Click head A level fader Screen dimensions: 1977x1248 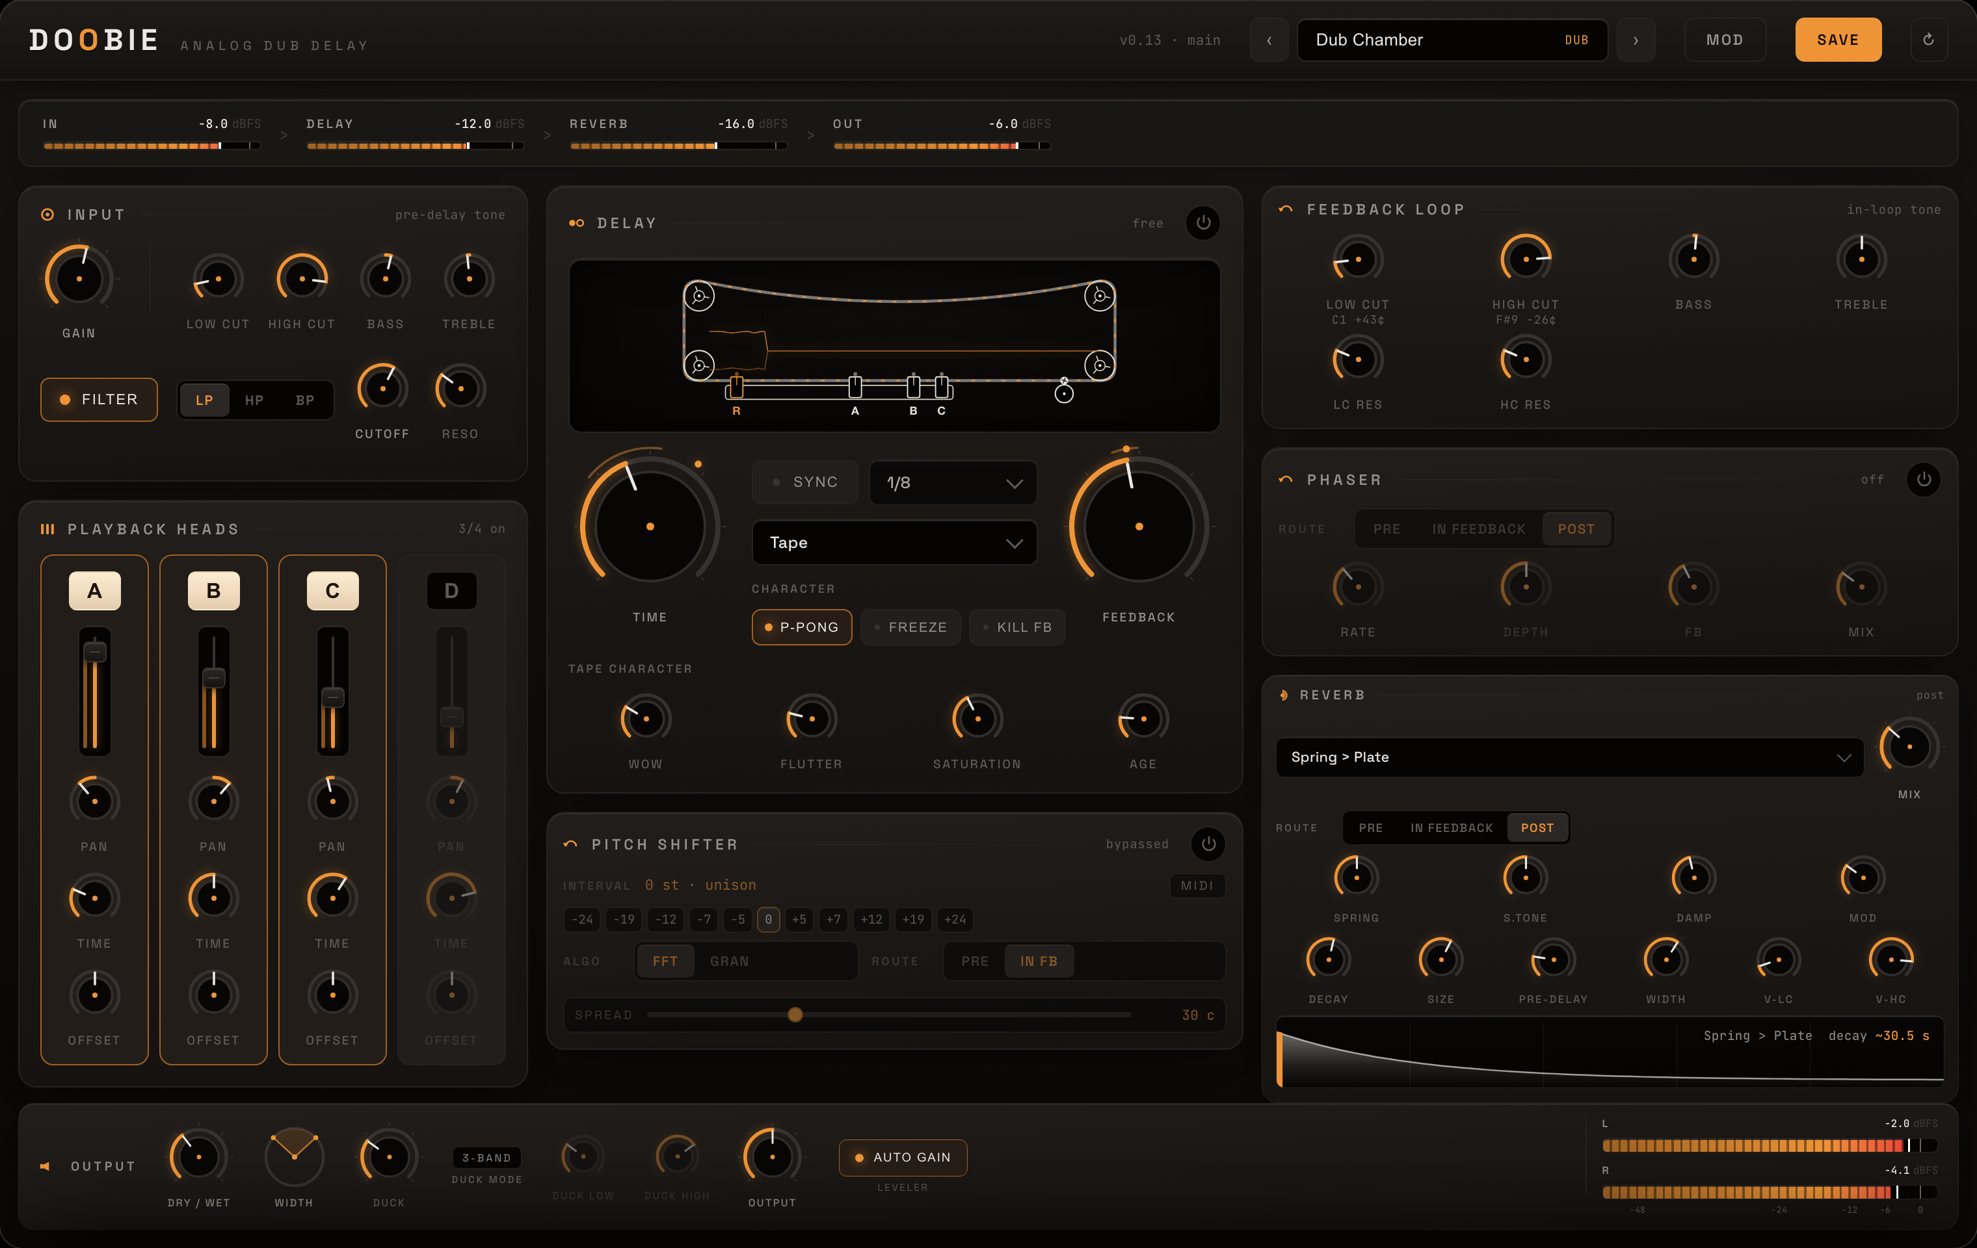tap(94, 692)
